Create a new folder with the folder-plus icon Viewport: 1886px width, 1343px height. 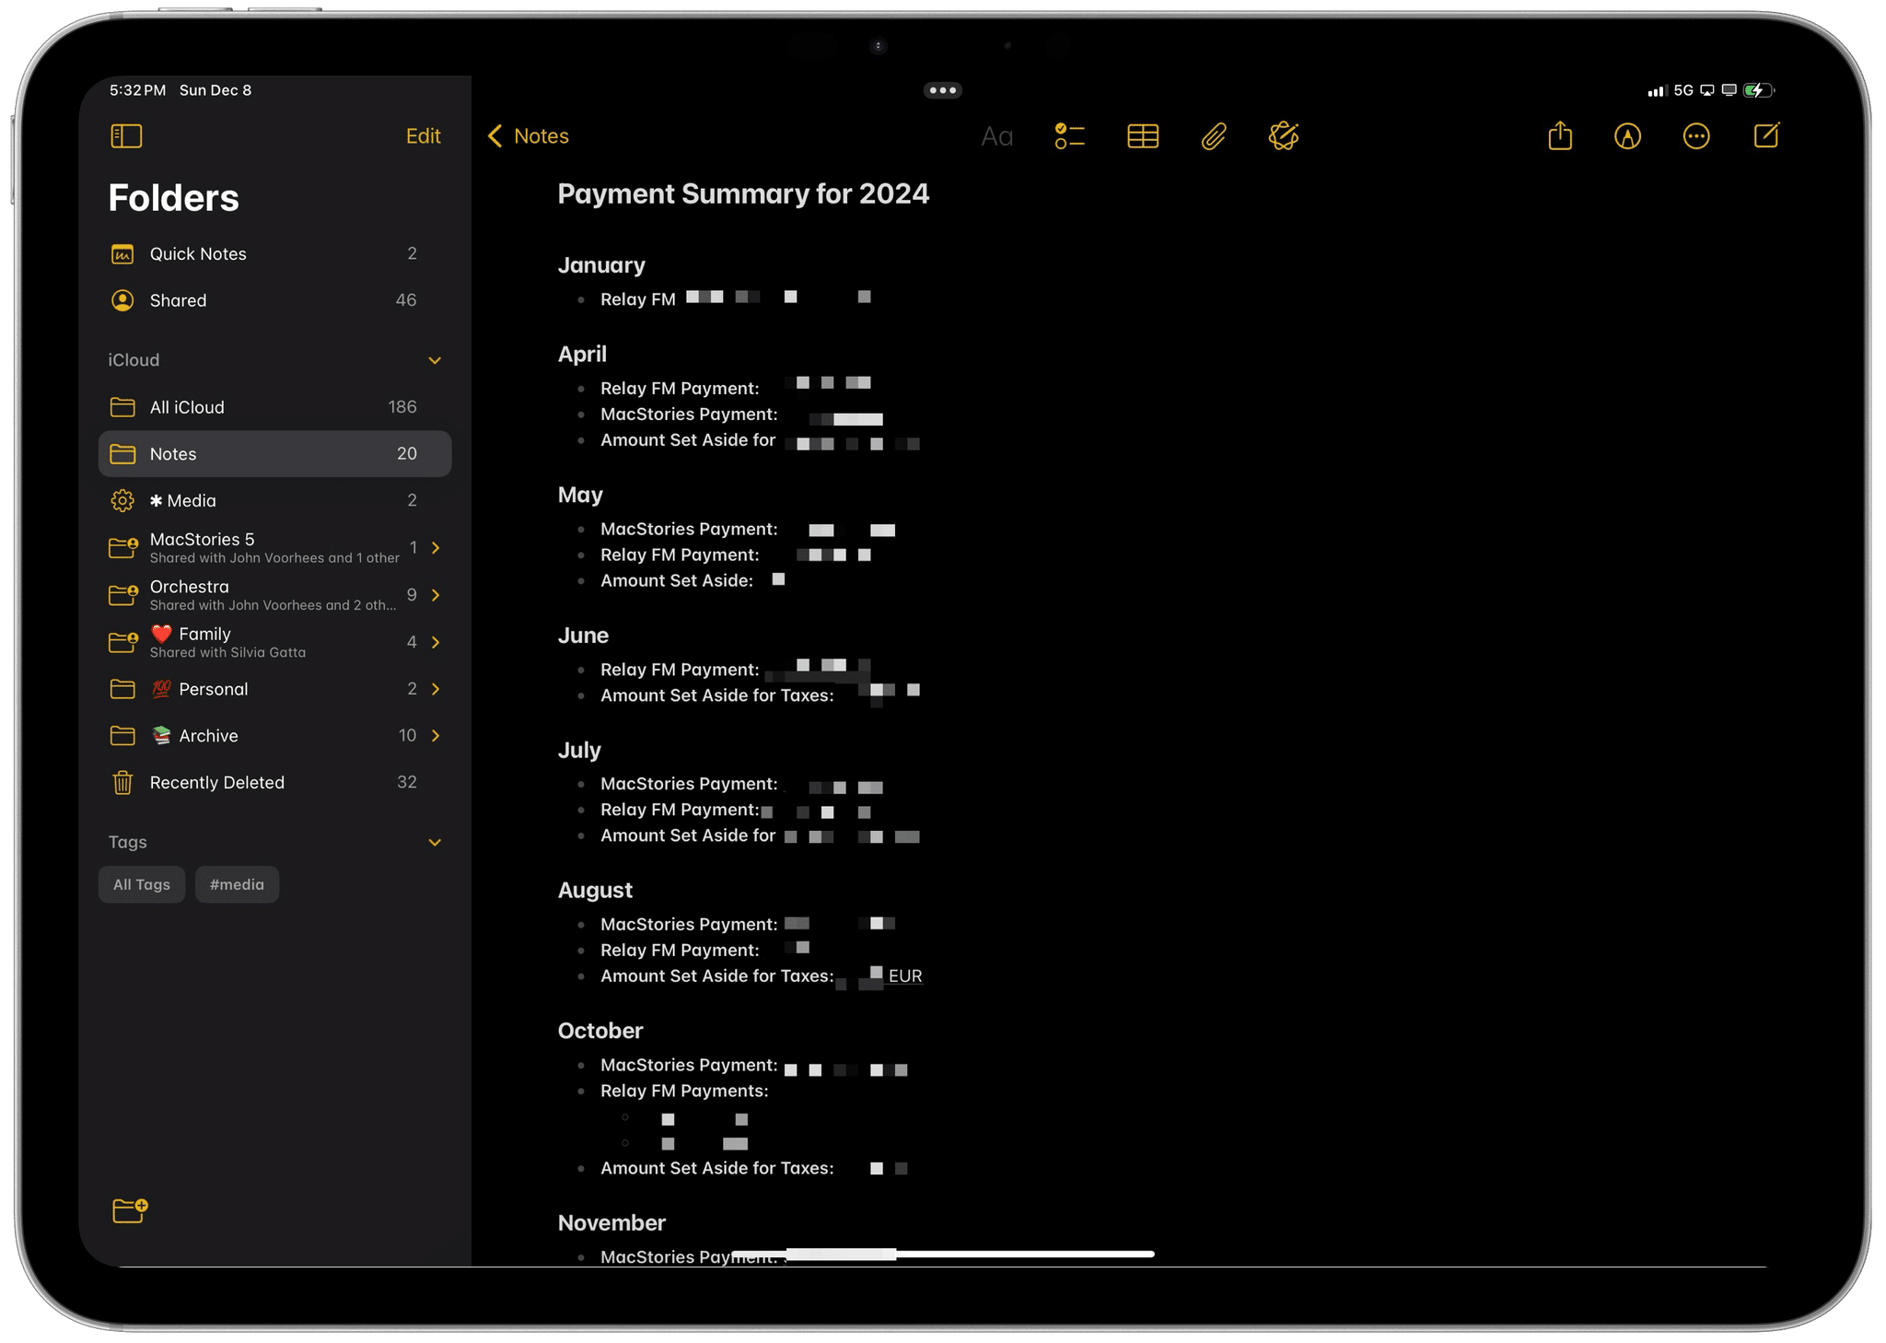click(130, 1210)
